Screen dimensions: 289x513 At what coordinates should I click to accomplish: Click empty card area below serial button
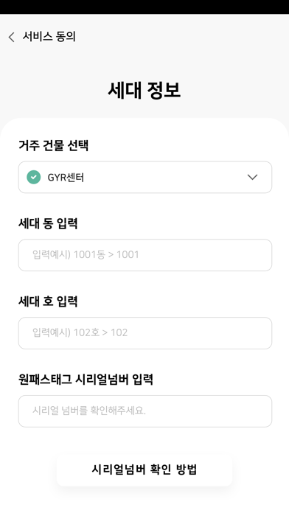(144, 500)
